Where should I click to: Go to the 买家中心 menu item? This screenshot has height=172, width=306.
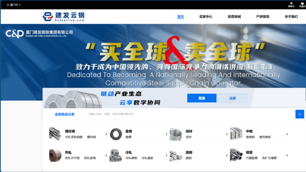click(x=206, y=17)
